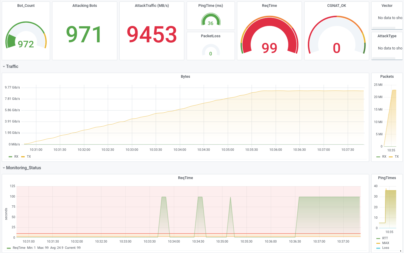The width and height of the screenshot is (404, 253).
Task: Click the 125 axis label in ReqTime graph
Action: pyautogui.click(x=13, y=186)
